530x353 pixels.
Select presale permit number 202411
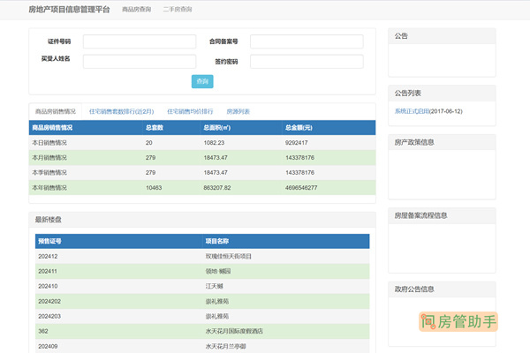pos(48,271)
